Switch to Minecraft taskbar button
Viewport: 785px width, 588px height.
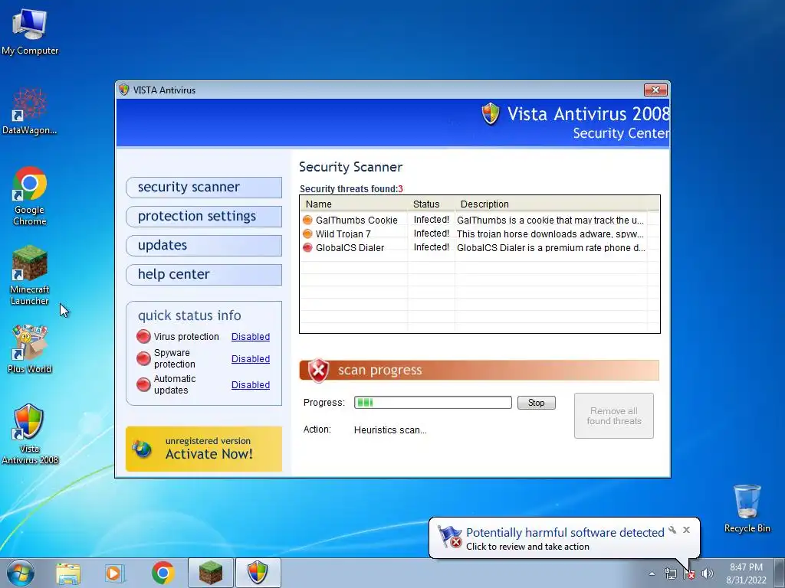point(210,573)
